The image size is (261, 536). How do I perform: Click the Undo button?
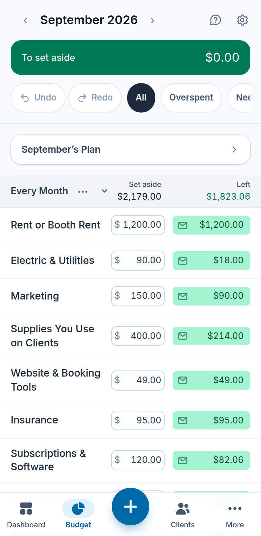[38, 98]
